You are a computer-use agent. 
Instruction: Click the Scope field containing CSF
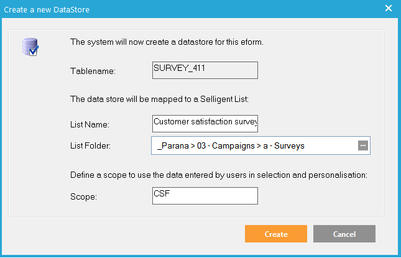tap(205, 195)
